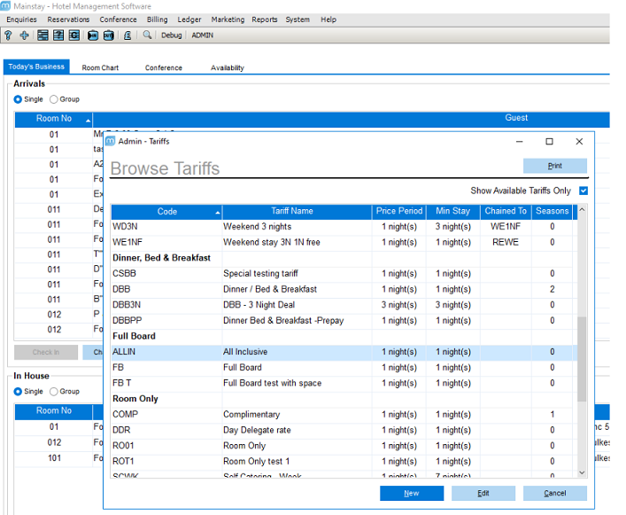626x515 pixels.
Task: Click the Mainstay logo in Tariffs dialog title
Action: (110, 141)
